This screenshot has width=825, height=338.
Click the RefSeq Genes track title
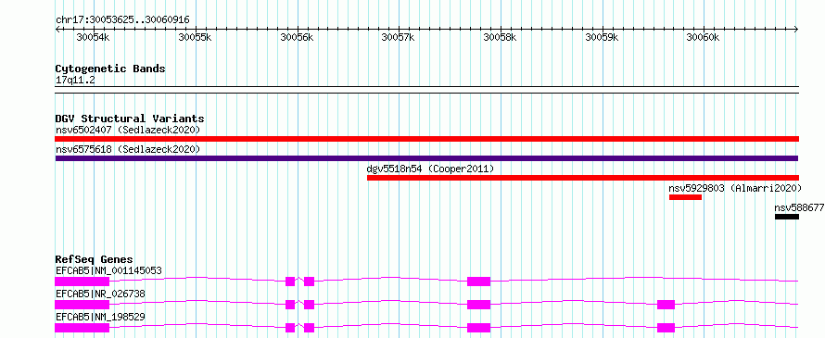click(95, 259)
